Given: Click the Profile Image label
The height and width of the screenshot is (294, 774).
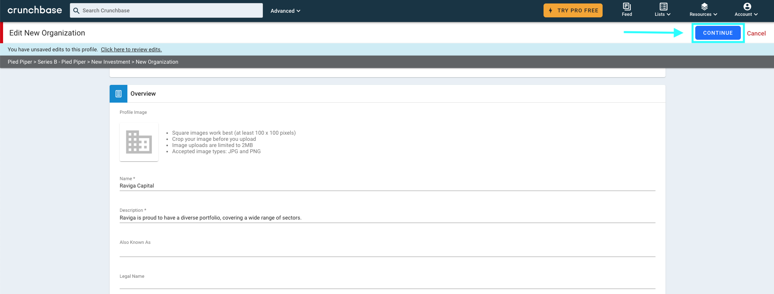Looking at the screenshot, I should [x=133, y=112].
